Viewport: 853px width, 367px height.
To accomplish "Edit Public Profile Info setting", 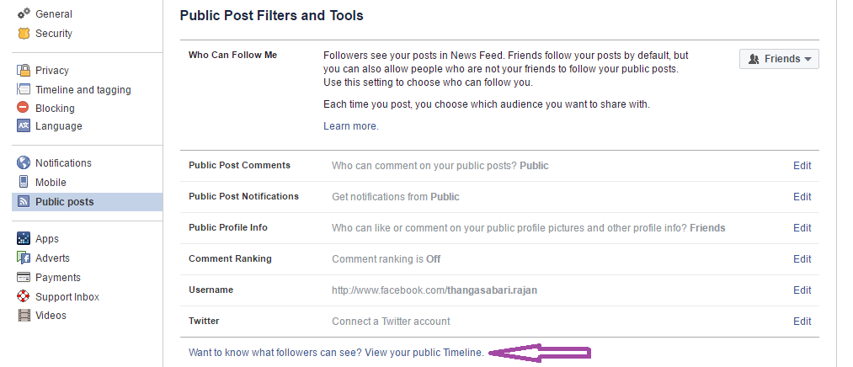I will point(802,228).
